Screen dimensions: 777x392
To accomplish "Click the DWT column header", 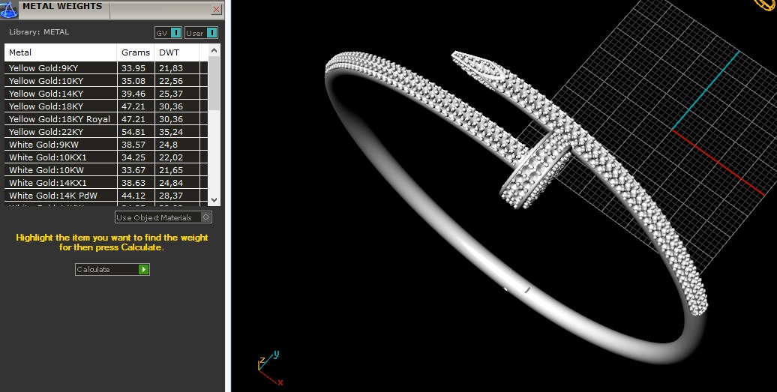I will pyautogui.click(x=177, y=52).
